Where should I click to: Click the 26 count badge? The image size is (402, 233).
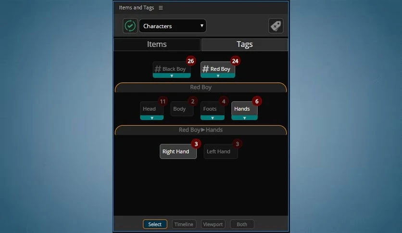(x=190, y=61)
